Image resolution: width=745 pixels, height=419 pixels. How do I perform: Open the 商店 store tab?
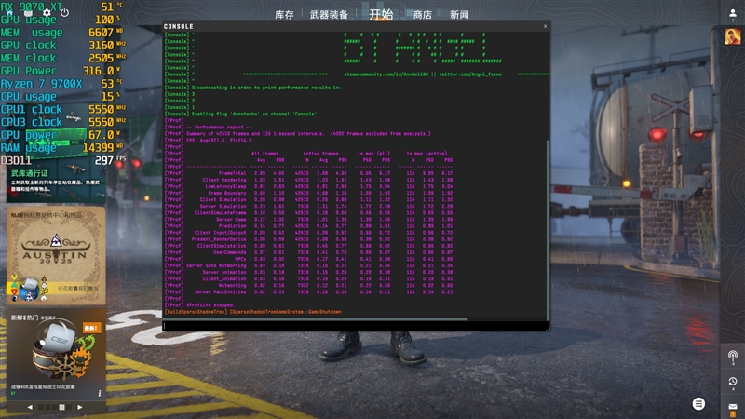pos(422,15)
